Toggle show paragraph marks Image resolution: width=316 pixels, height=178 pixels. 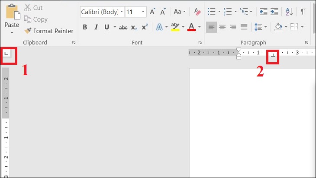[303, 11]
